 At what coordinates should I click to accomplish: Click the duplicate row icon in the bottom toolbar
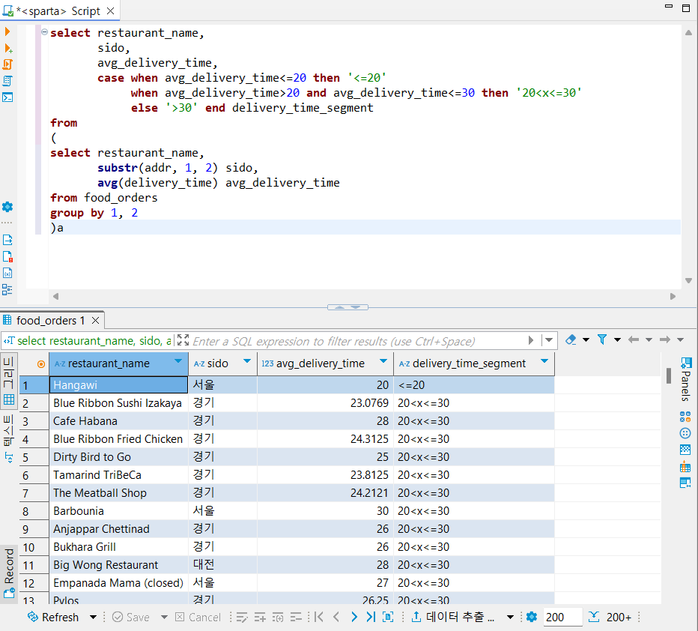tap(278, 618)
